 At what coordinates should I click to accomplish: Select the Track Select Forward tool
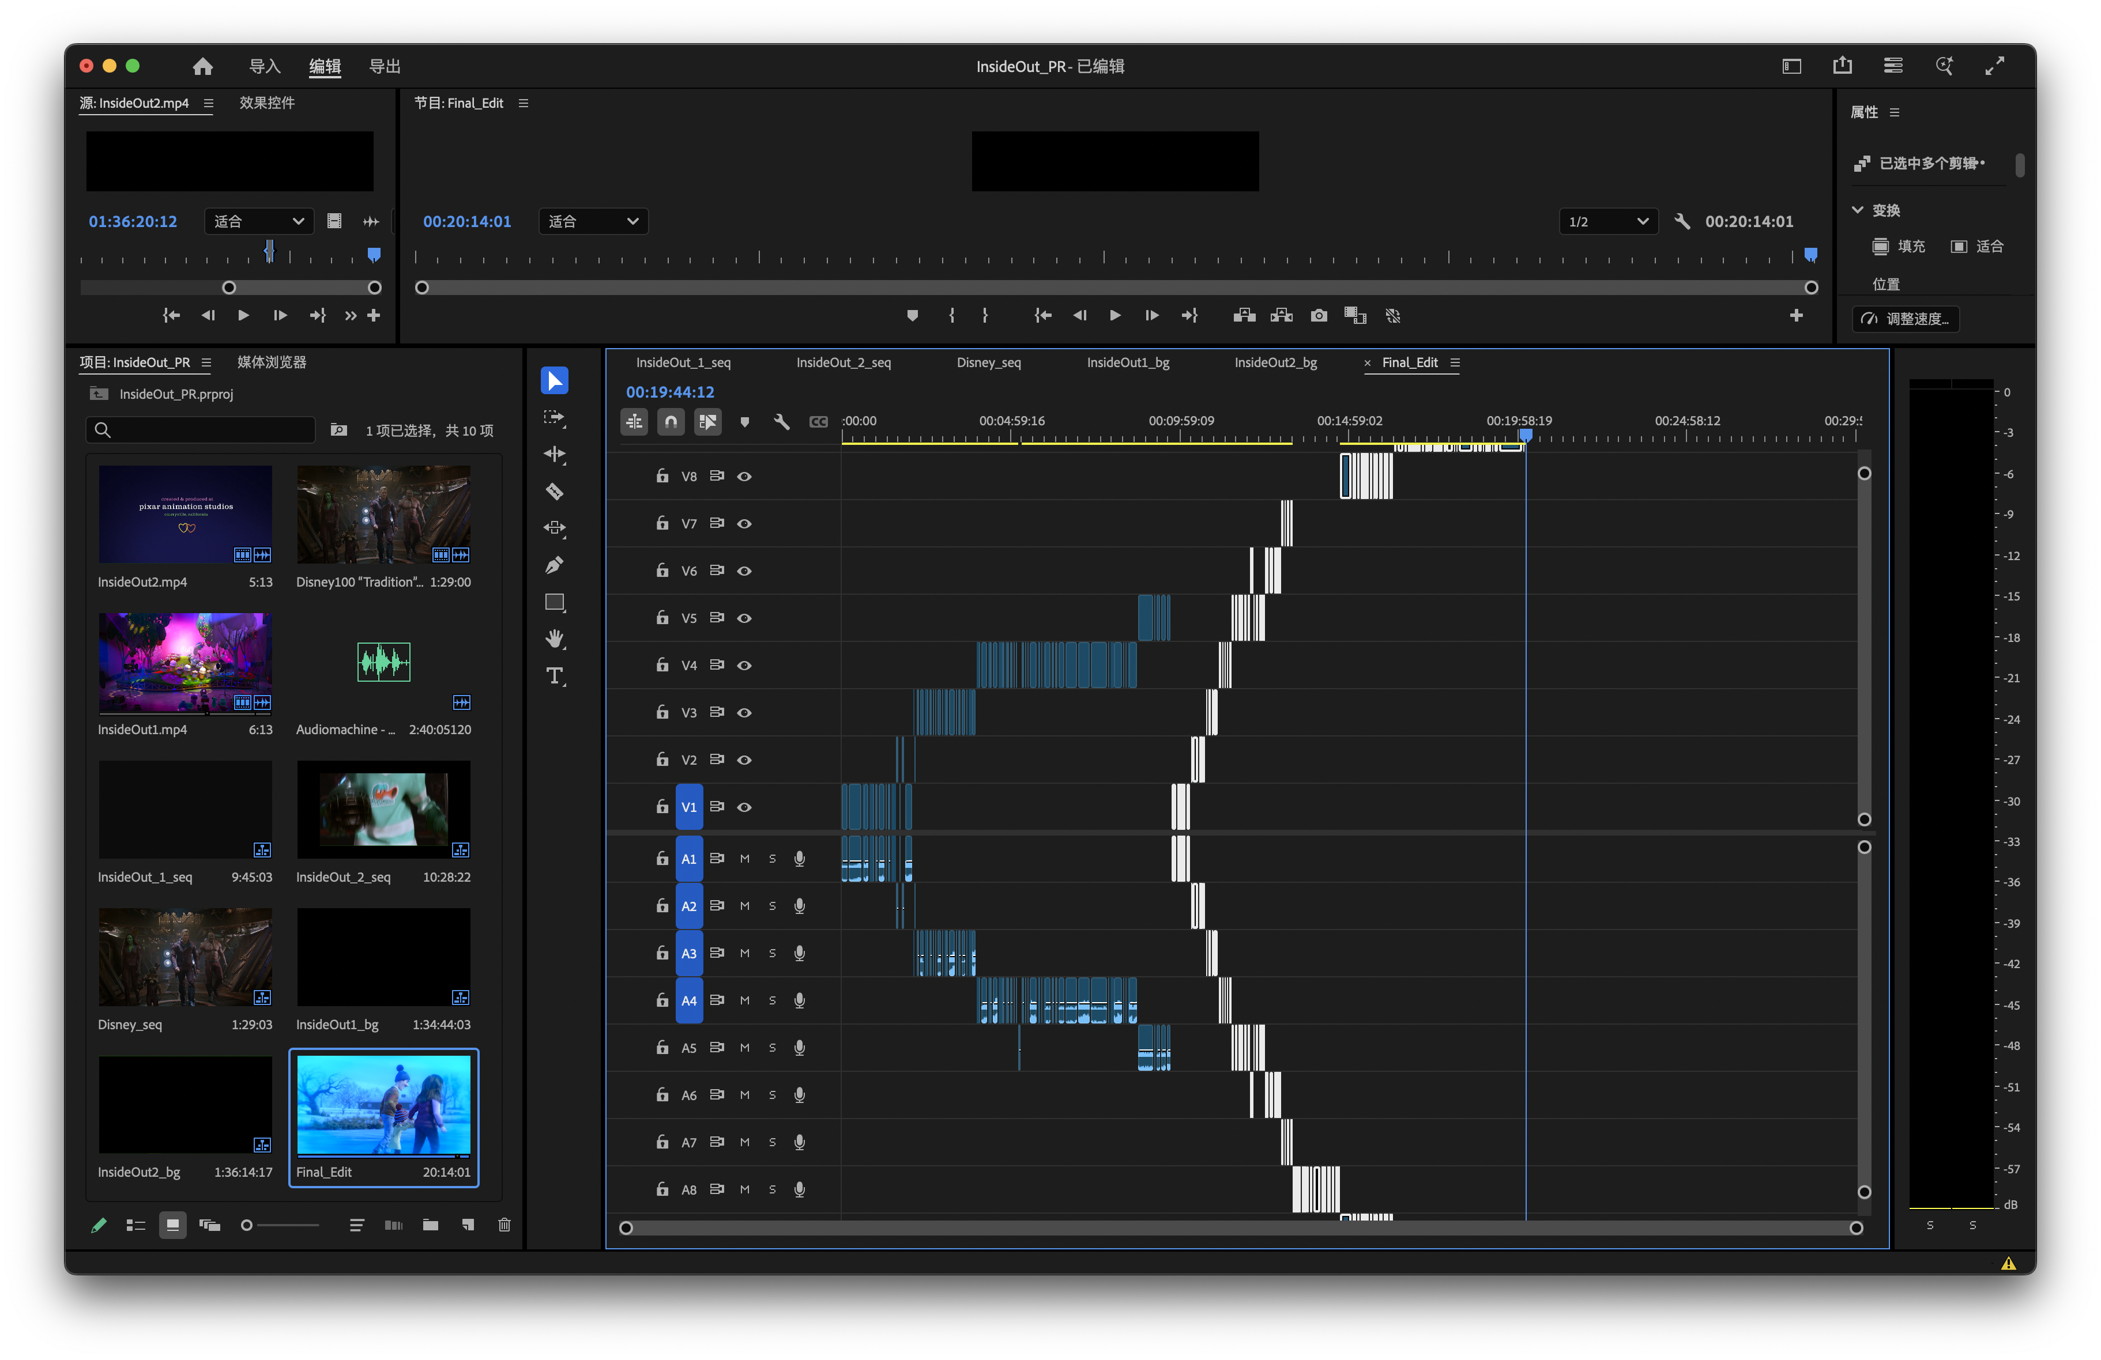point(555,417)
